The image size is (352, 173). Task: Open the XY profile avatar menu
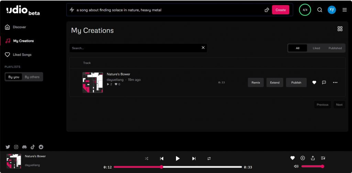[x=332, y=10]
